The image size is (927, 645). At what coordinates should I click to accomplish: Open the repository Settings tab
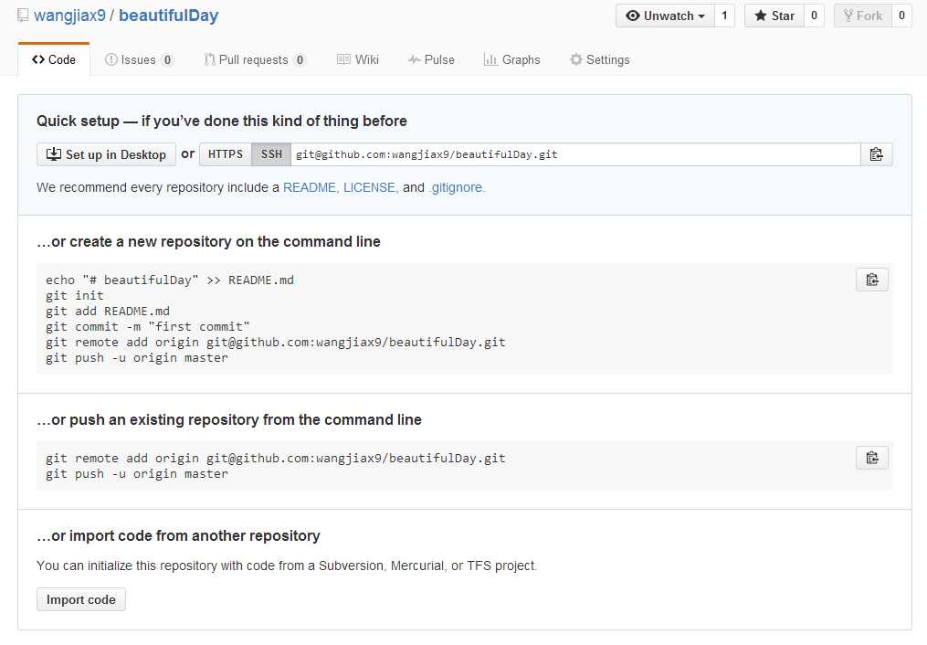(x=599, y=59)
